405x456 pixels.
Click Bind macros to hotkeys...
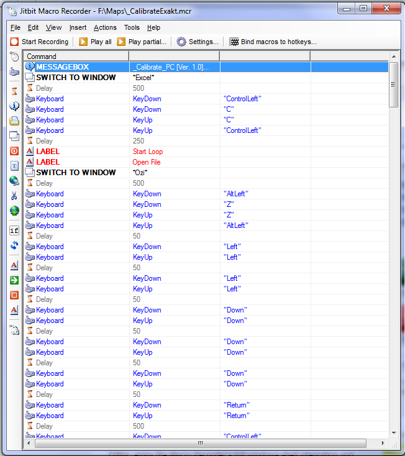tap(273, 42)
